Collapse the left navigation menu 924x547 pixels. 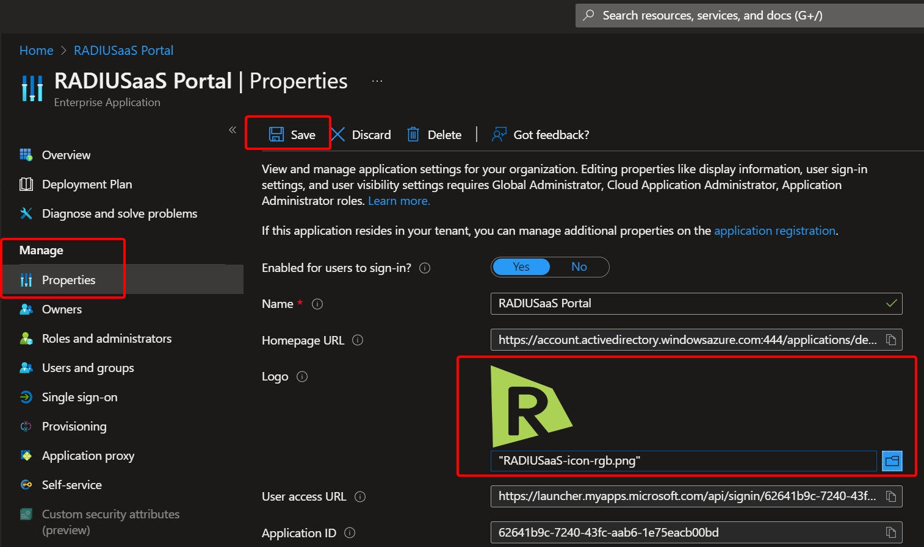[x=233, y=130]
